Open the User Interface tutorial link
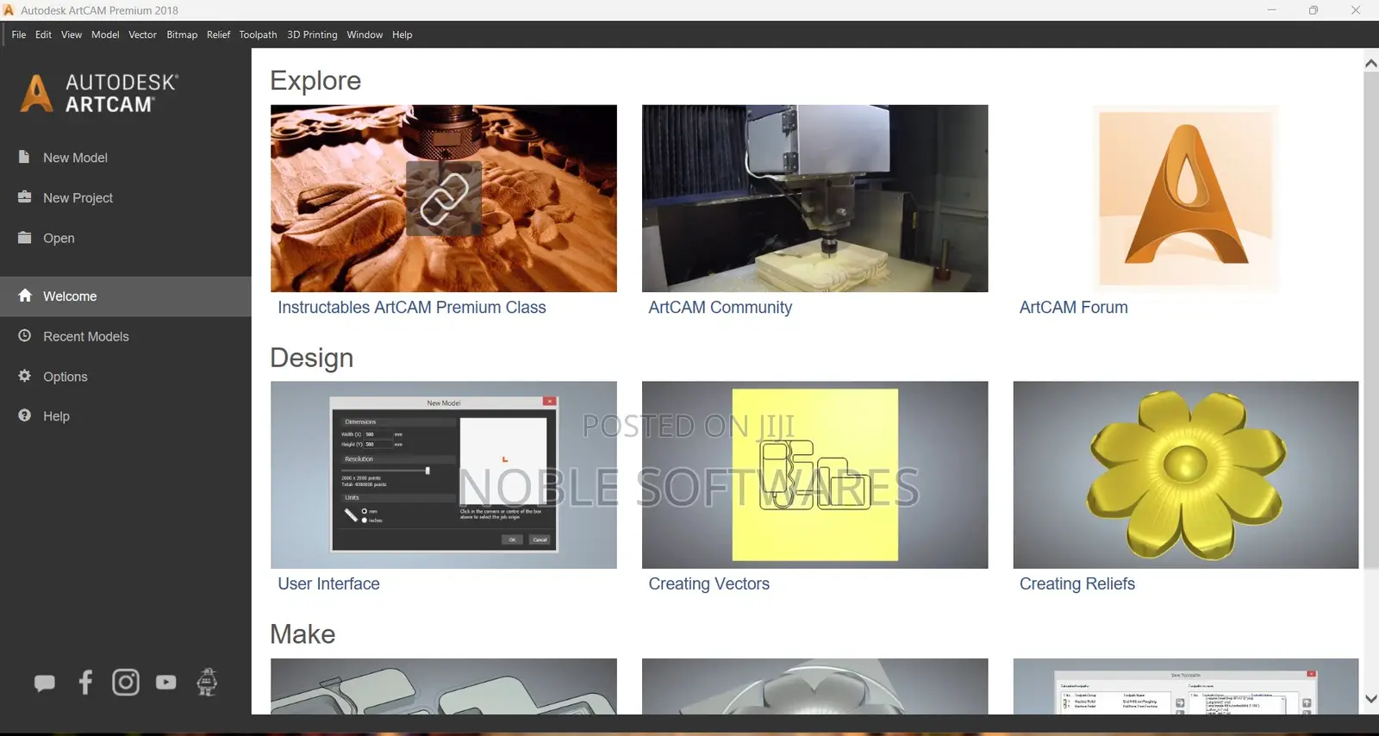This screenshot has width=1379, height=736. (328, 583)
